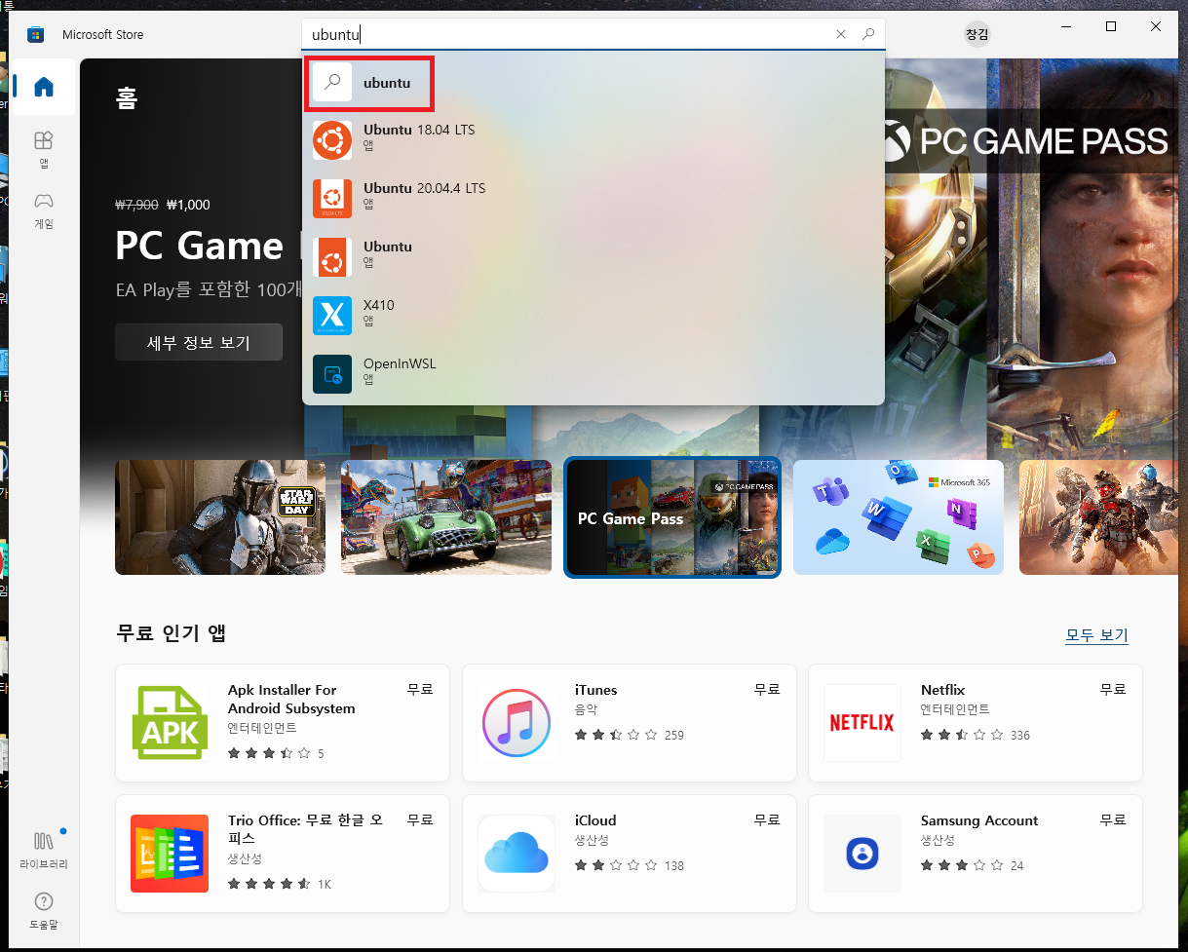Open the iTunes app card

(x=630, y=723)
